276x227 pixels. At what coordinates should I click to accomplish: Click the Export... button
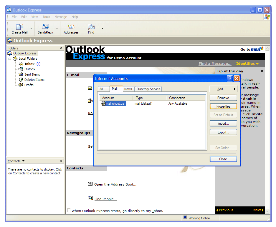coord(223,132)
